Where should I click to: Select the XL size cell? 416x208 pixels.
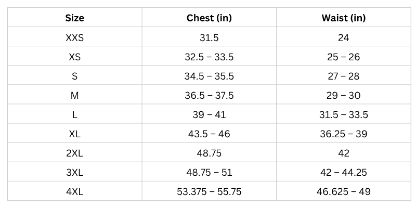click(74, 134)
